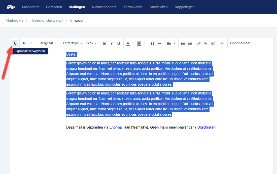
Task: Open the Koppelingen menu
Action: click(x=185, y=7)
